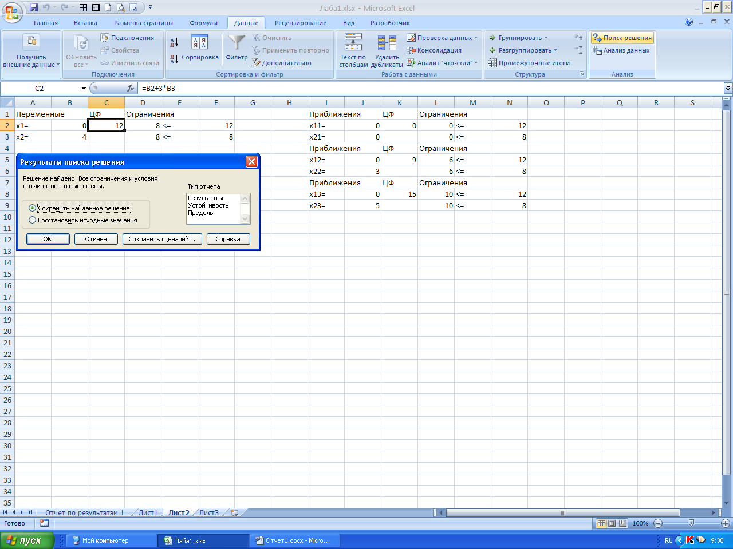Click Text to Columns (Текст по столбцам)
The width and height of the screenshot is (733, 549).
353,50
